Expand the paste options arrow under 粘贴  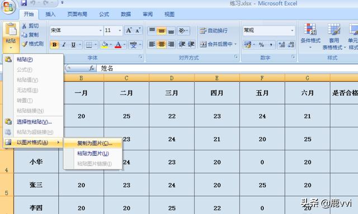coord(11,47)
